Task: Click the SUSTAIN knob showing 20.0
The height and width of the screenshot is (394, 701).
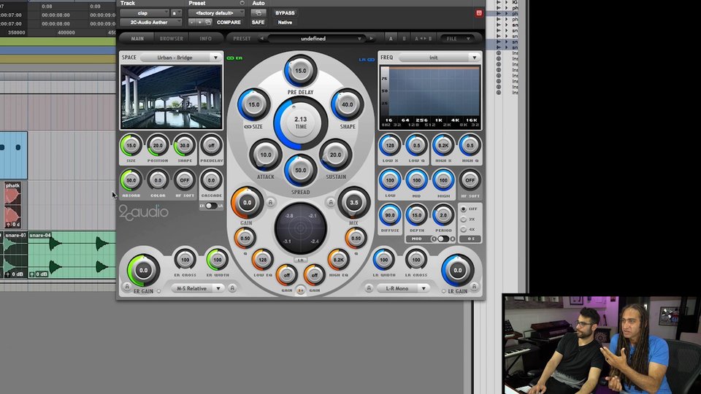Action: pyautogui.click(x=335, y=155)
